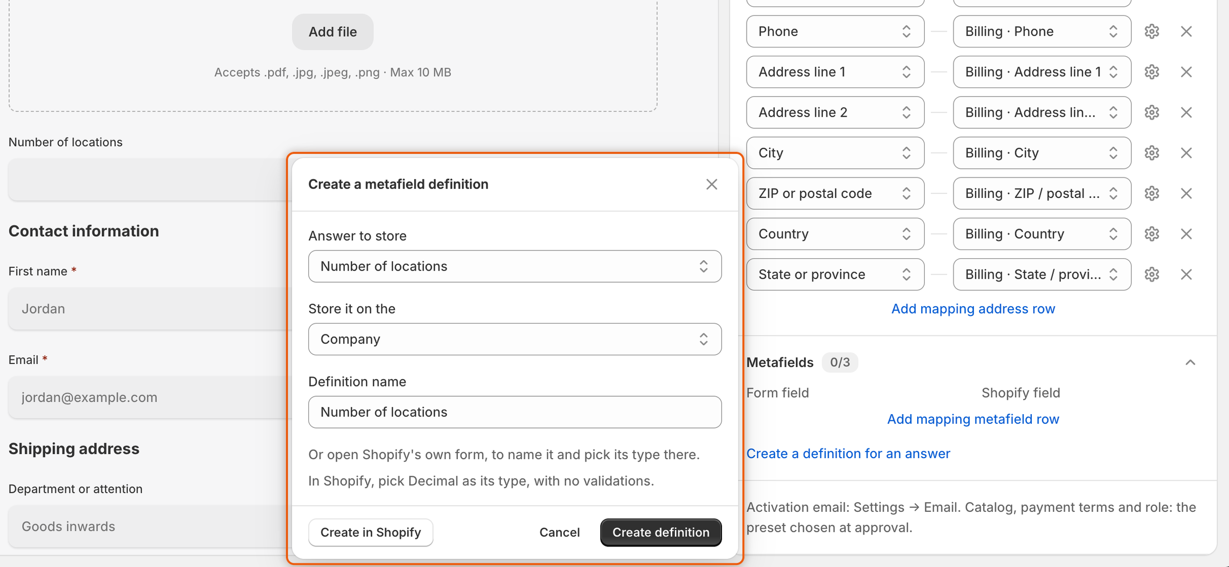The height and width of the screenshot is (567, 1229).
Task: Open the Country form field dropdown
Action: (x=835, y=234)
